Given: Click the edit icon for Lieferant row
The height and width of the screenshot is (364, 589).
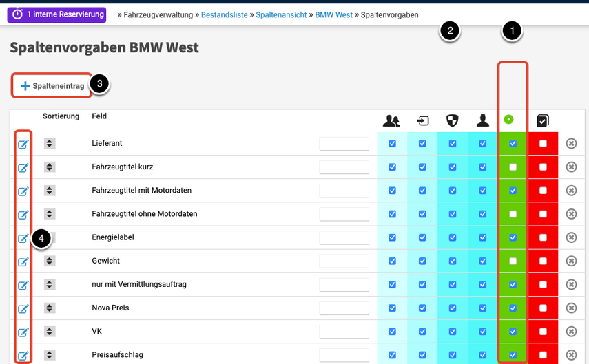Looking at the screenshot, I should 23,144.
